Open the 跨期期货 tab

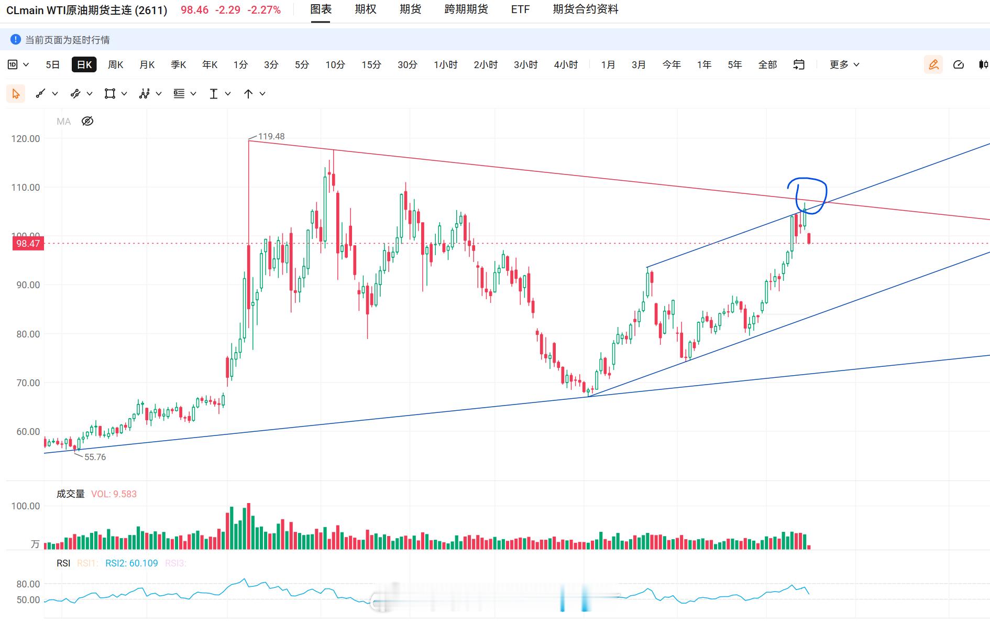click(x=466, y=9)
